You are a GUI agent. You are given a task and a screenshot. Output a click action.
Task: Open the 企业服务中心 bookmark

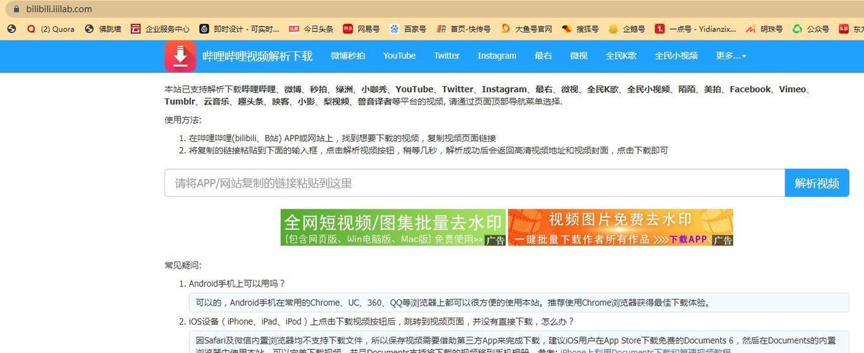(160, 29)
